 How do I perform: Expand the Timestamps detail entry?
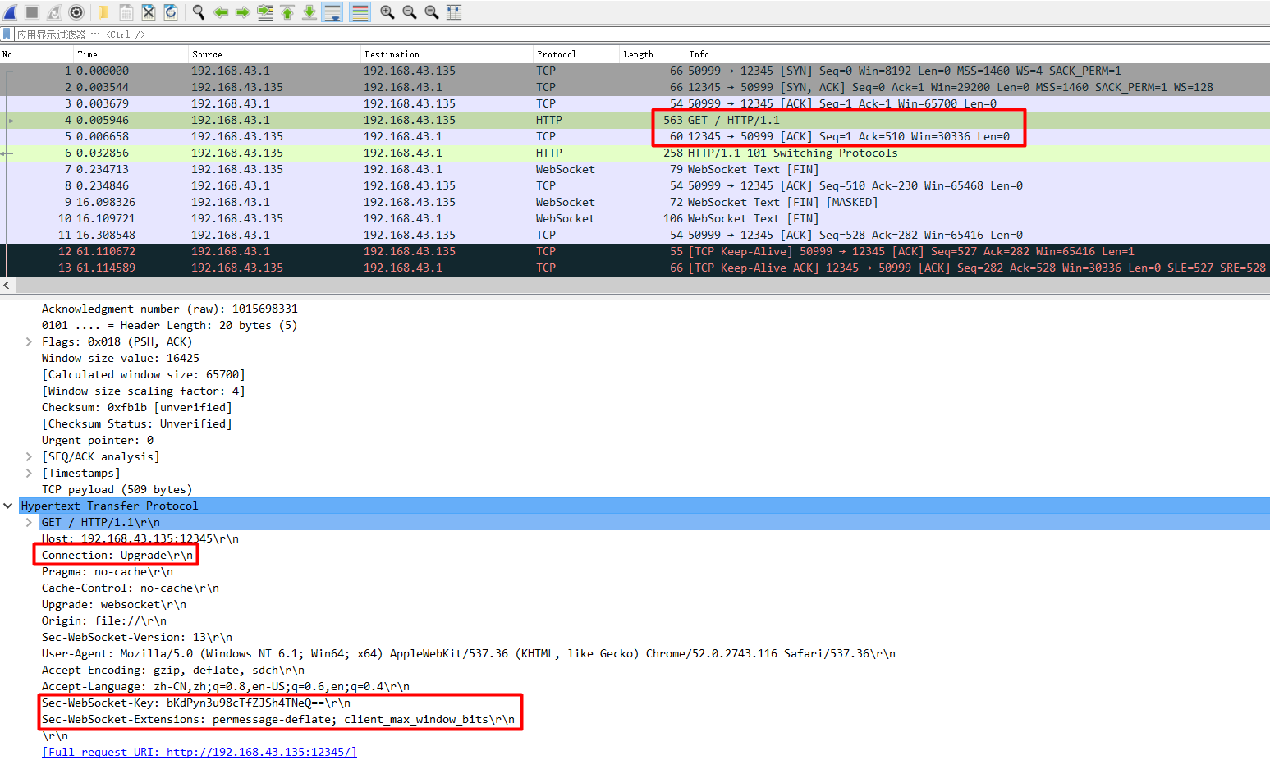29,473
